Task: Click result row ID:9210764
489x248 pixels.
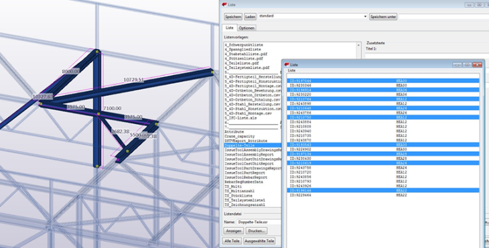Action: [383, 99]
